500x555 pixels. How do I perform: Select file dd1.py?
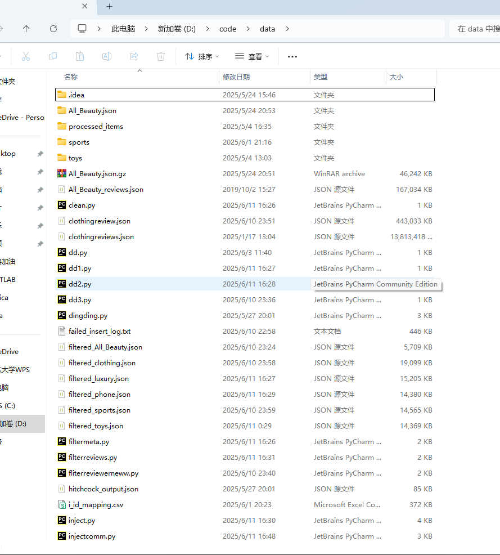[80, 268]
